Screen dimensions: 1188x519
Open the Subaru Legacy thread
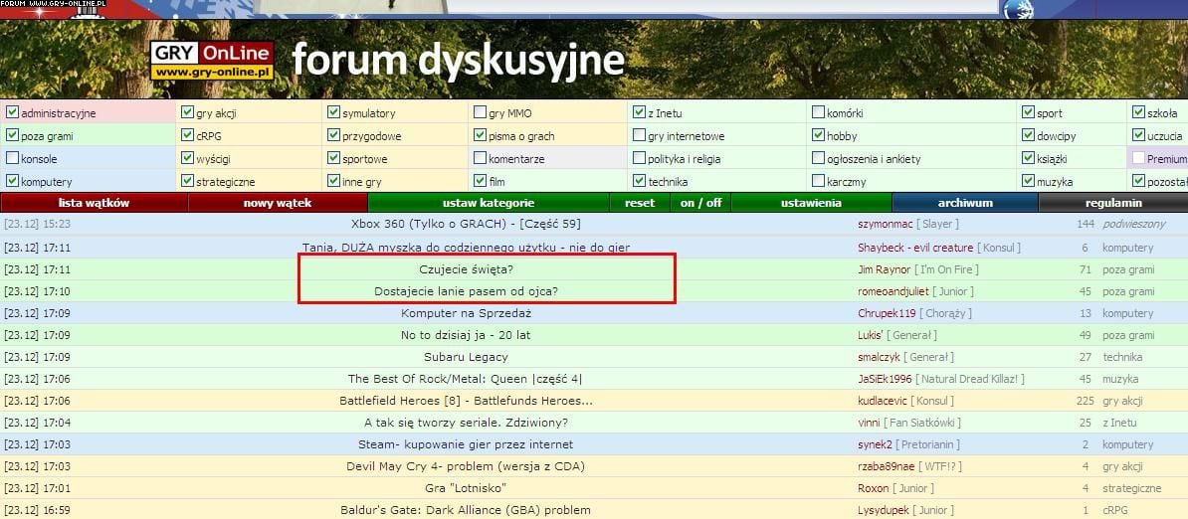[466, 357]
